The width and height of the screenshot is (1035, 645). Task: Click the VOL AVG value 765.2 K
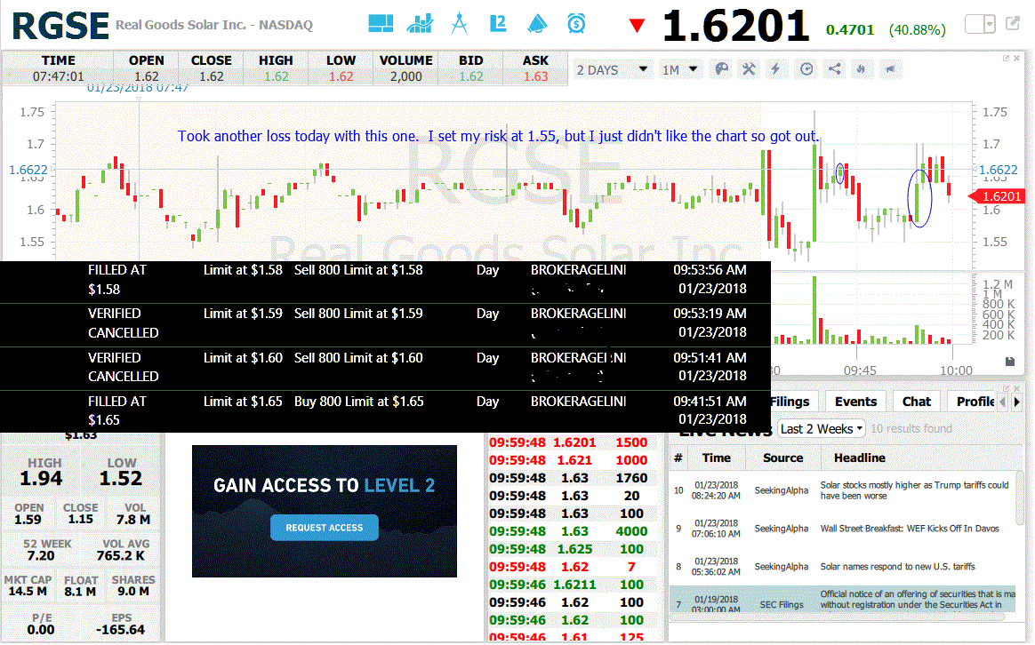pyautogui.click(x=121, y=556)
